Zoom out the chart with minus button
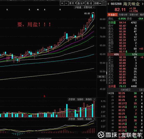Image resolution: width=144 pixels, height=139 pixels. tap(66, 3)
